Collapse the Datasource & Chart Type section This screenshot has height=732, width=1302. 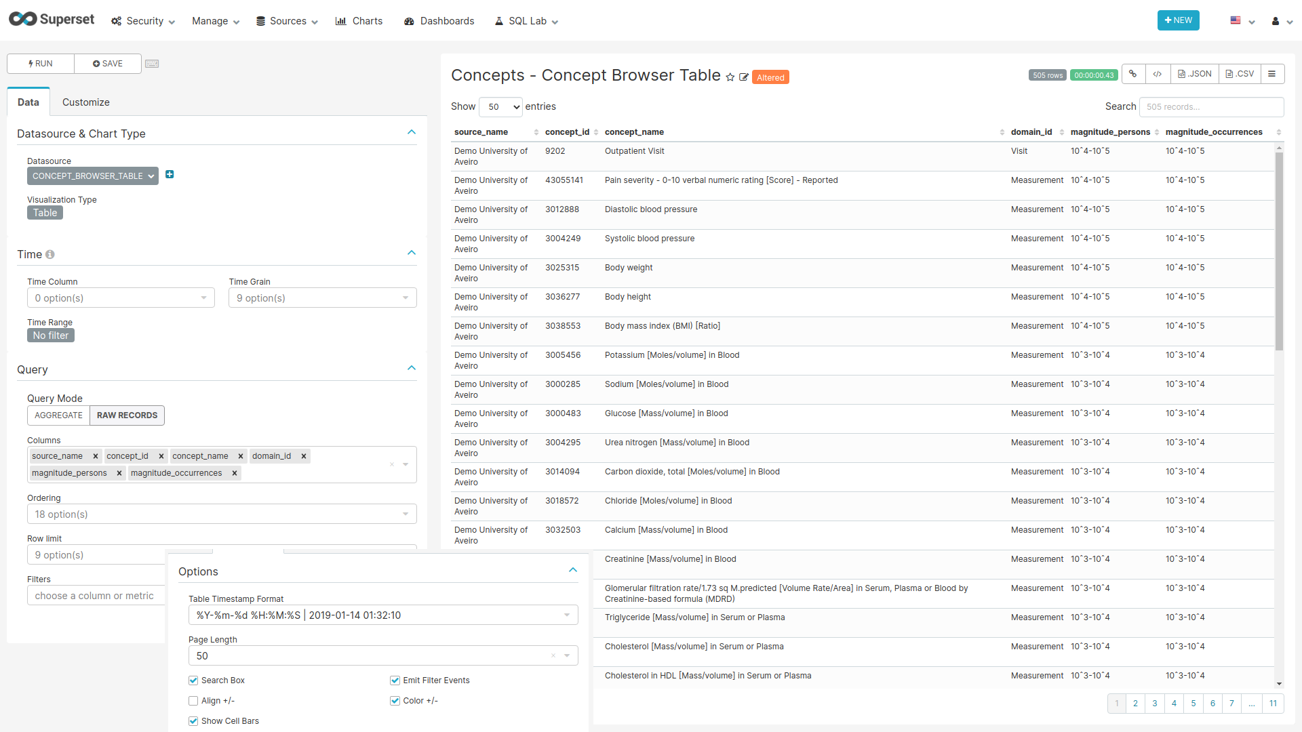pos(412,132)
